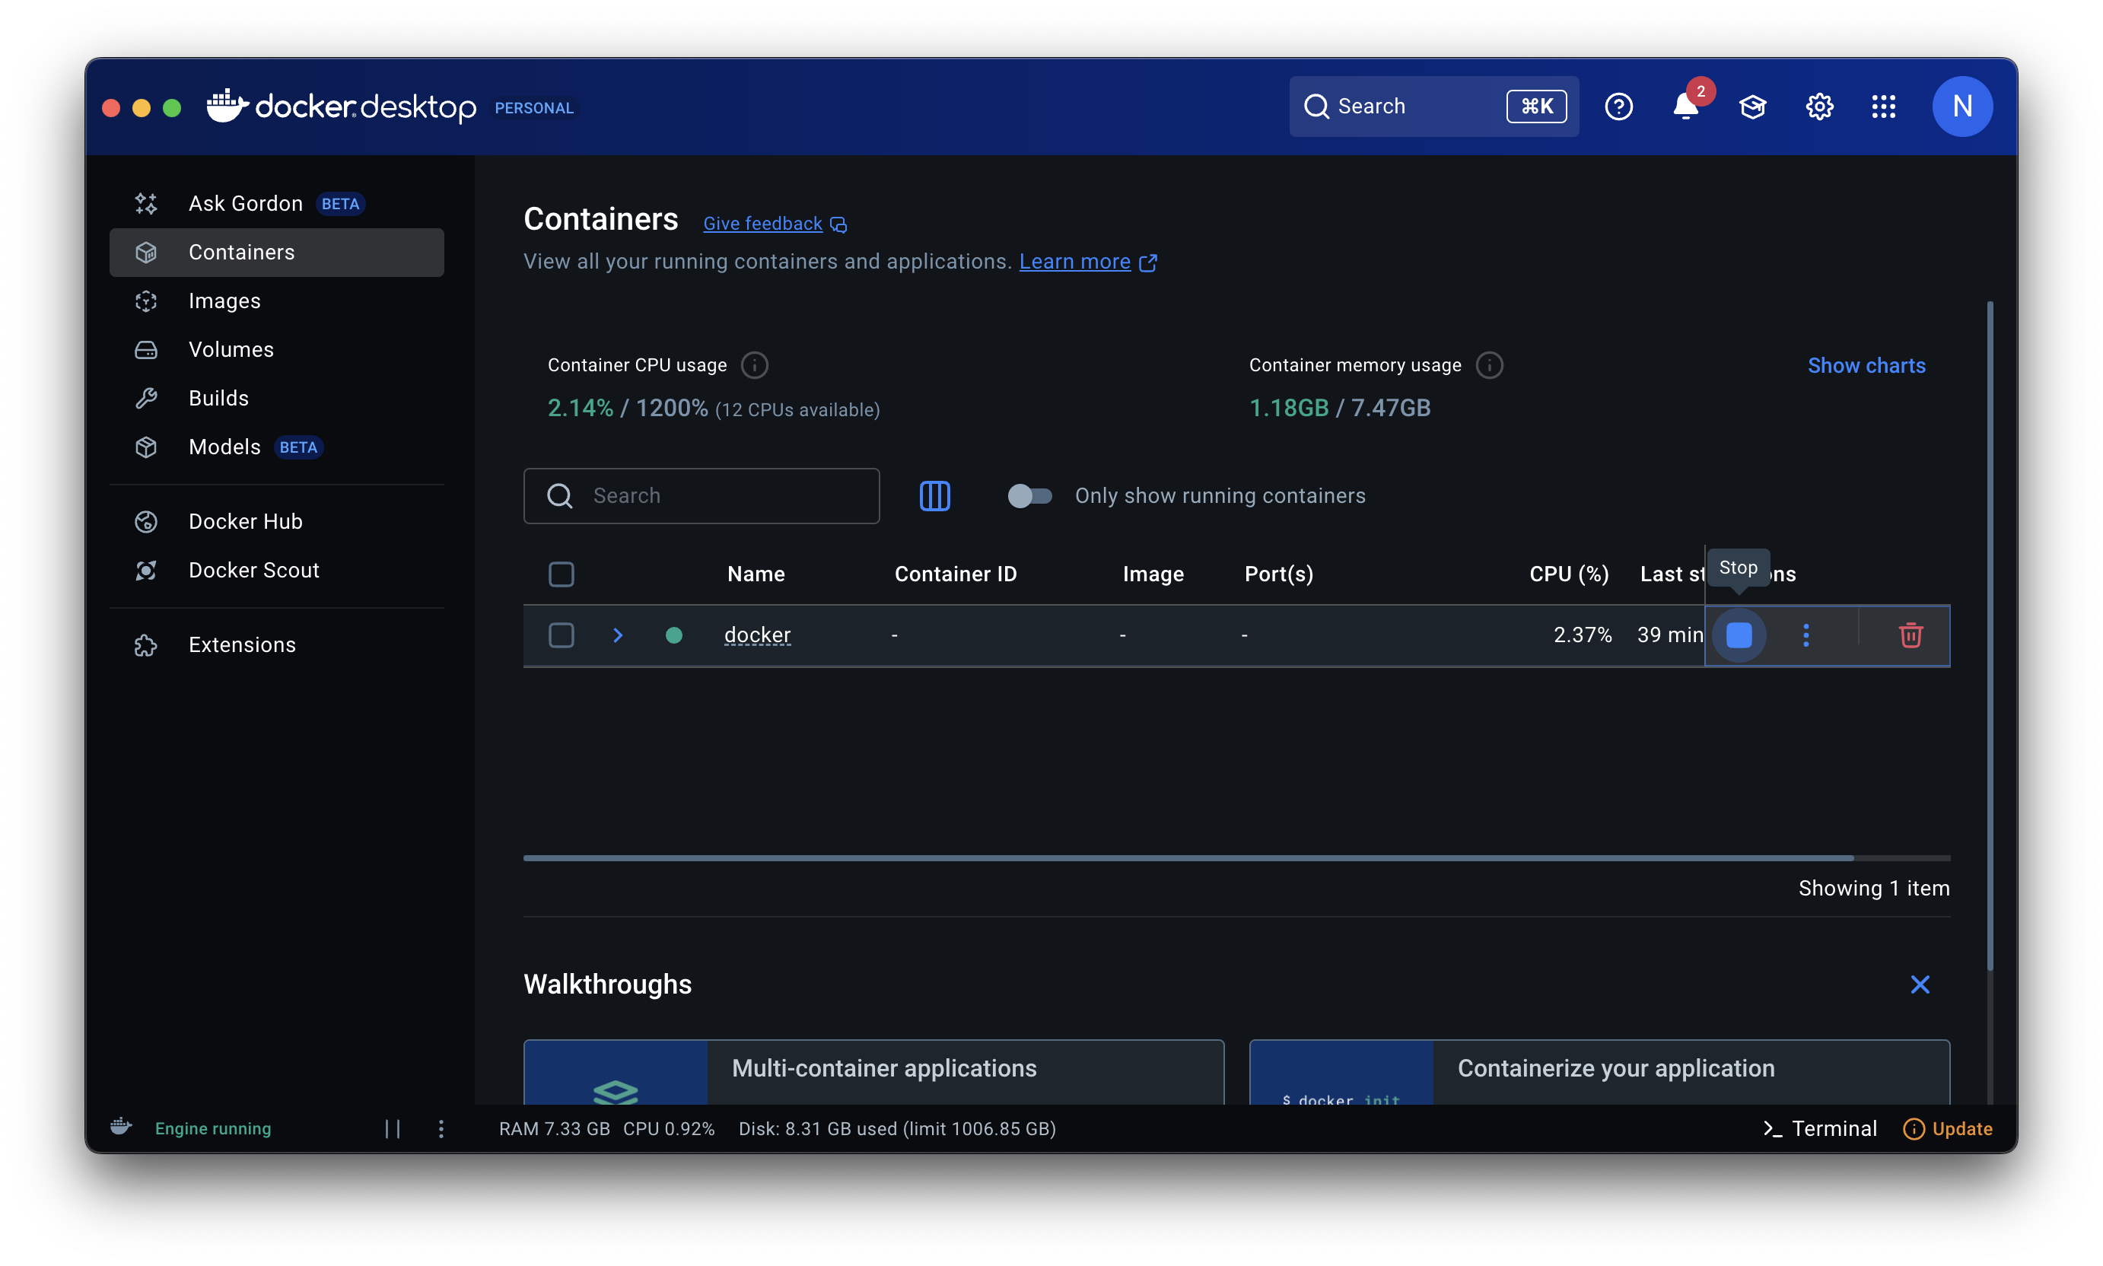2103x1266 pixels.
Task: Go to Volumes section
Action: [276, 349]
